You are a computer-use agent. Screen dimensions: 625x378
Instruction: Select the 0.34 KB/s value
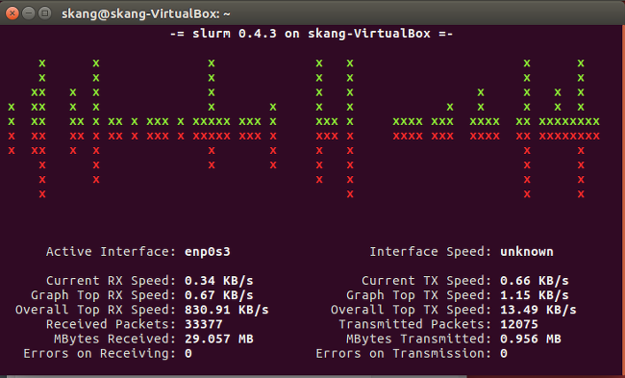pos(219,281)
